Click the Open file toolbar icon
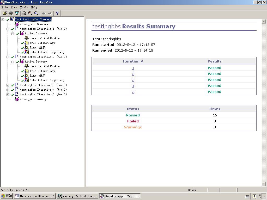 point(5,13)
